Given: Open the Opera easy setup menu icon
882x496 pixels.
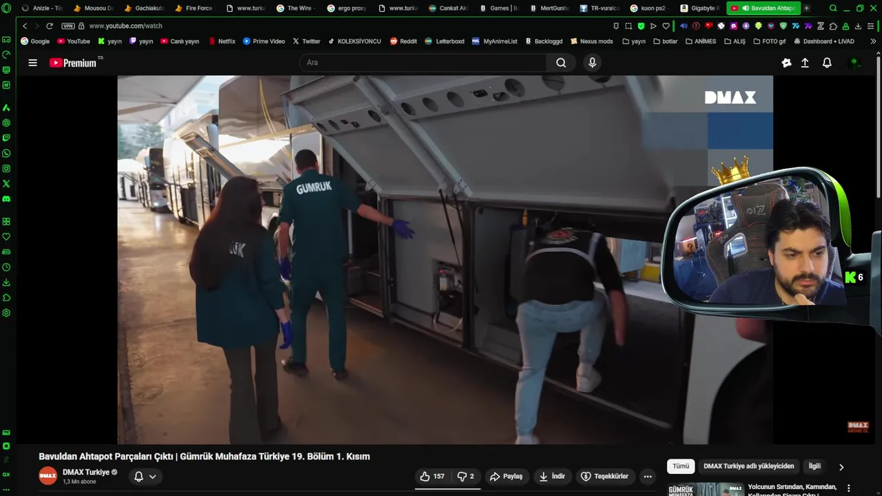Looking at the screenshot, I should tap(870, 26).
